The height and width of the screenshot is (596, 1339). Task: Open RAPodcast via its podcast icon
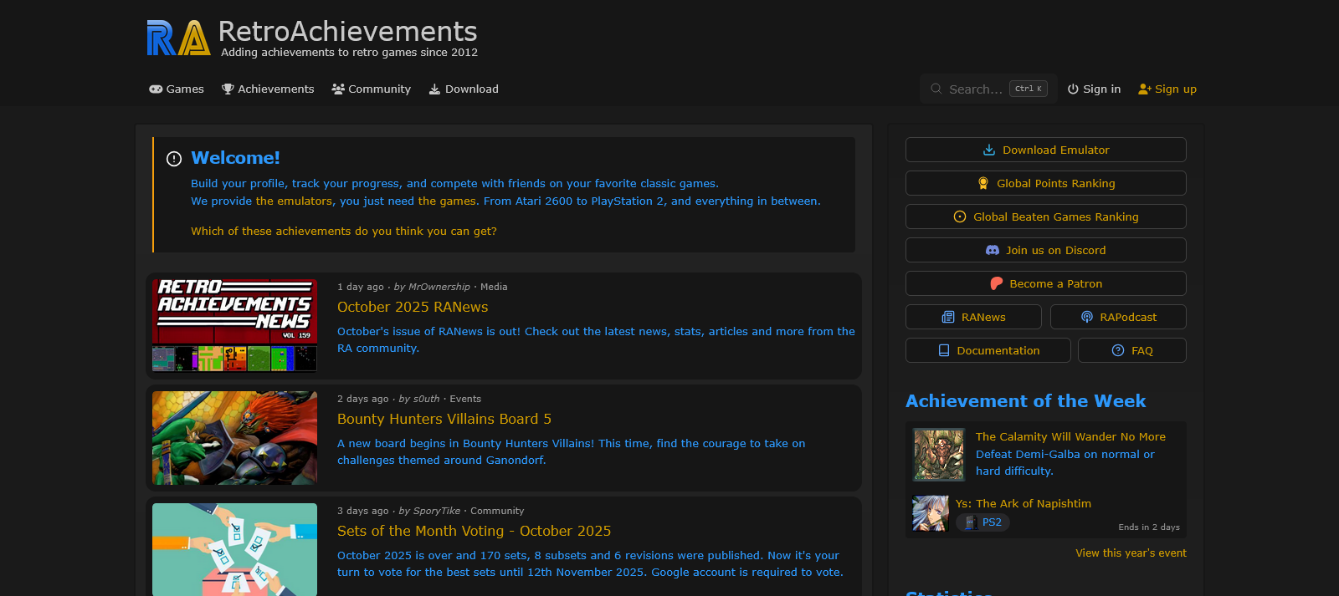(x=1087, y=318)
